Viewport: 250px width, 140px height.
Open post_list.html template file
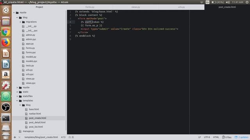(36, 127)
